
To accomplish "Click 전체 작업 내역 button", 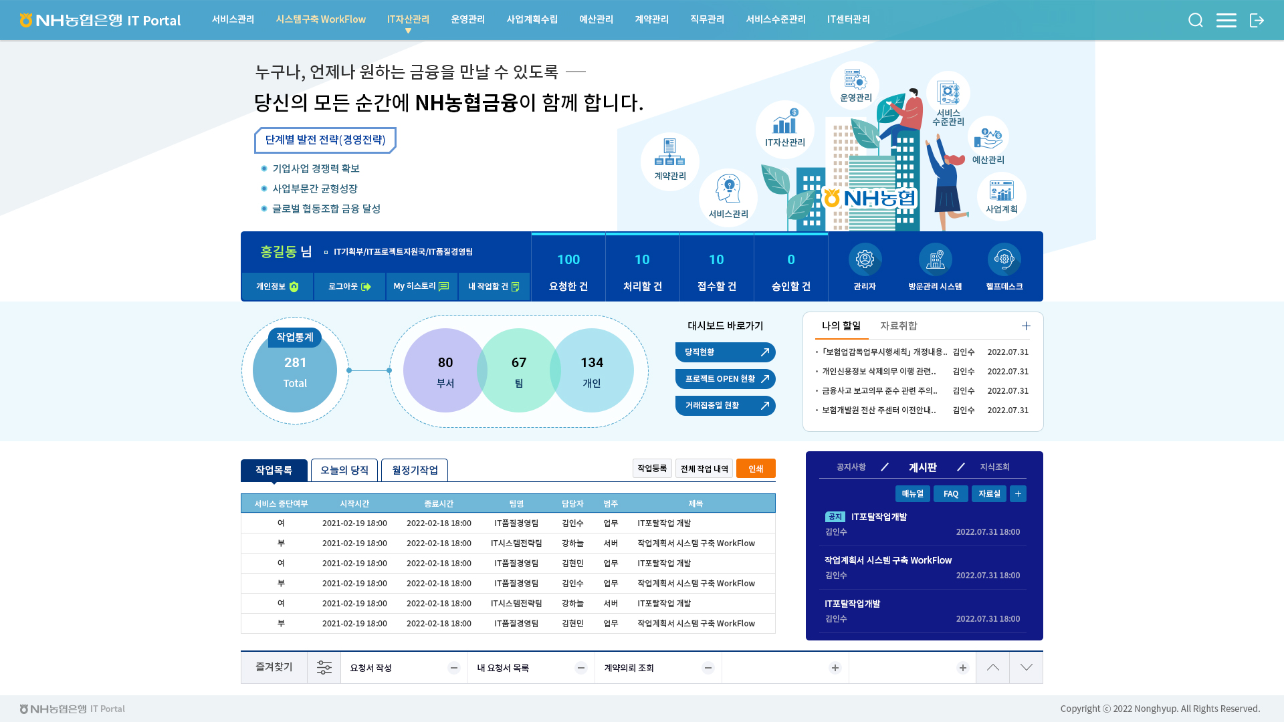I will pyautogui.click(x=704, y=468).
